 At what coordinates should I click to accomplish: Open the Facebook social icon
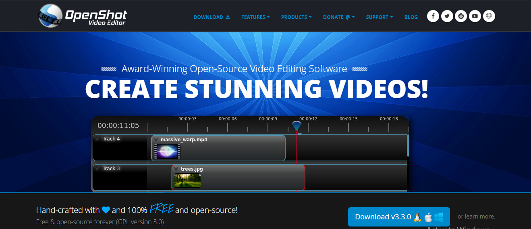point(433,16)
